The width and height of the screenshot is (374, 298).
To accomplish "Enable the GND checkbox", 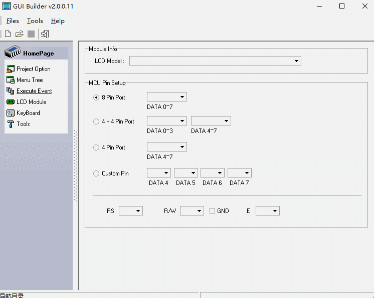I will pyautogui.click(x=212, y=211).
